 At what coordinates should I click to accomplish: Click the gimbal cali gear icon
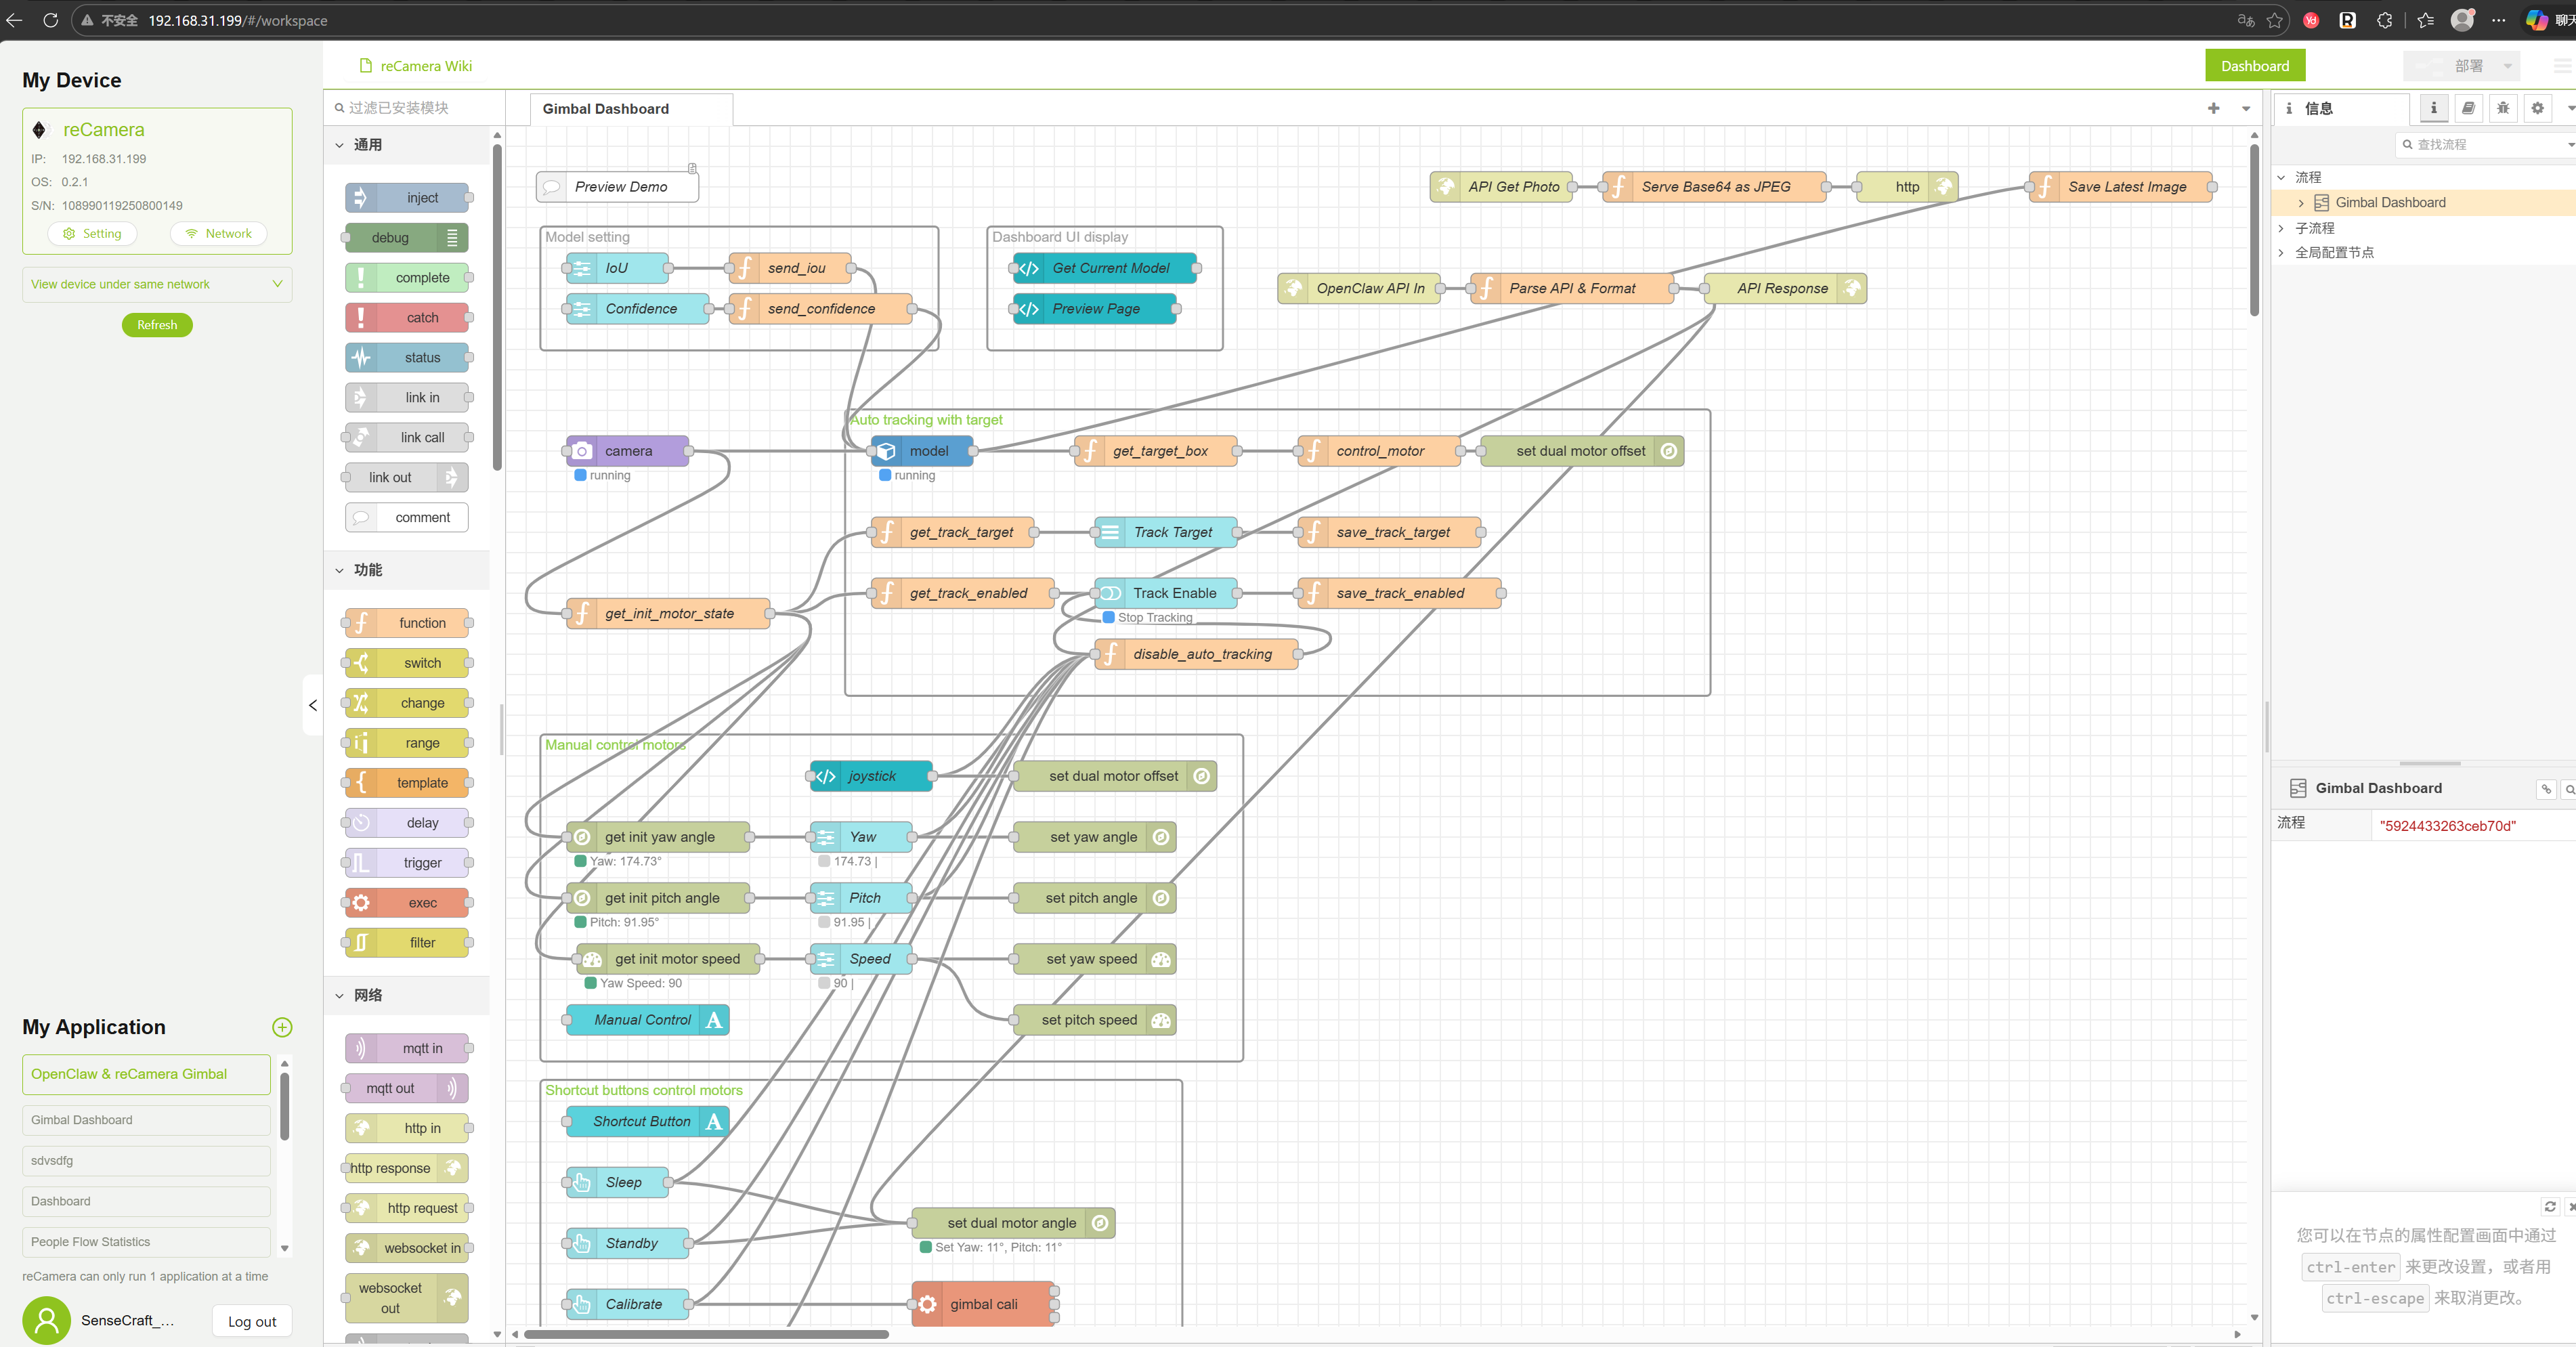pos(927,1304)
